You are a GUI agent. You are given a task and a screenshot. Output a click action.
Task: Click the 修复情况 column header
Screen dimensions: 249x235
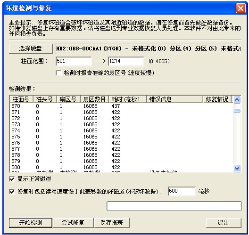[x=217, y=99]
